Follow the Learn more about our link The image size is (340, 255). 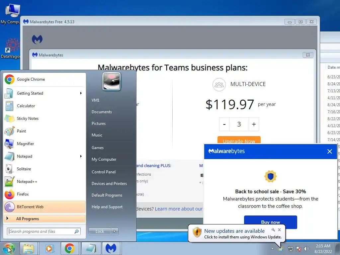(178, 209)
